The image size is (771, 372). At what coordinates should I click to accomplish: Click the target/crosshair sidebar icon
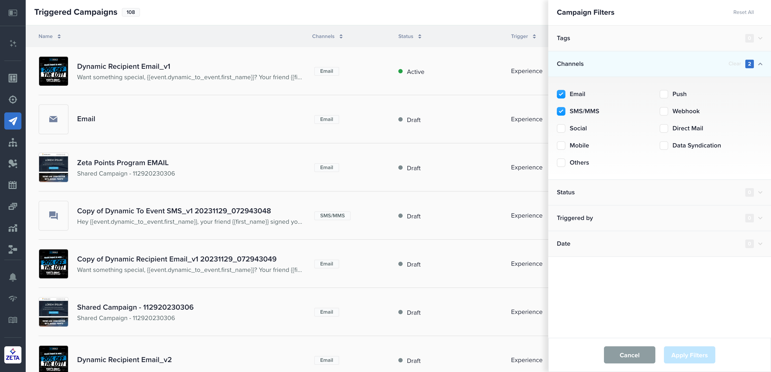click(x=13, y=99)
